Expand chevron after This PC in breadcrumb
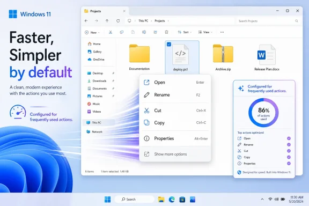This screenshot has width=309, height=206. pyautogui.click(x=151, y=21)
